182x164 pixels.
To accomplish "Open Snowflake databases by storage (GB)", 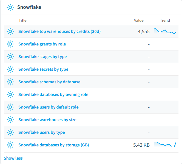I will (54, 145).
